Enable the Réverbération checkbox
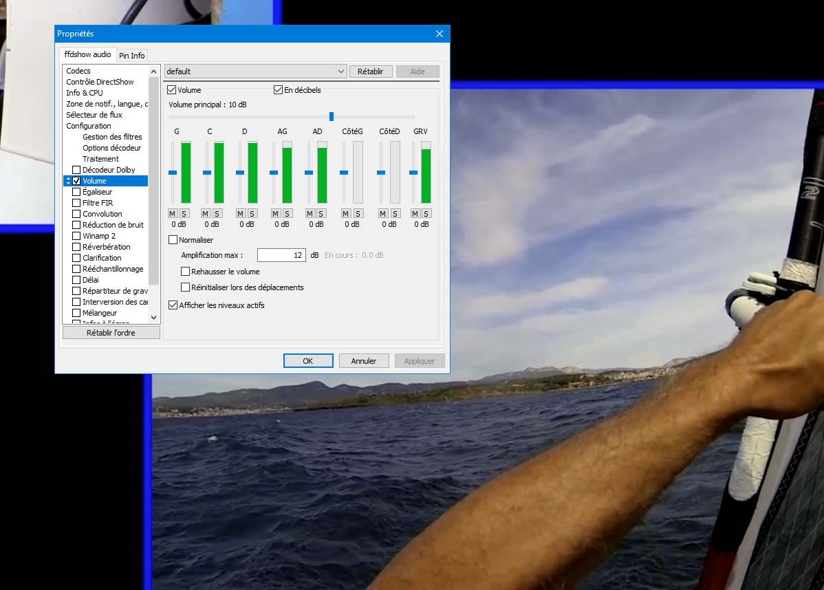Viewport: 824px width, 590px height. 77,247
